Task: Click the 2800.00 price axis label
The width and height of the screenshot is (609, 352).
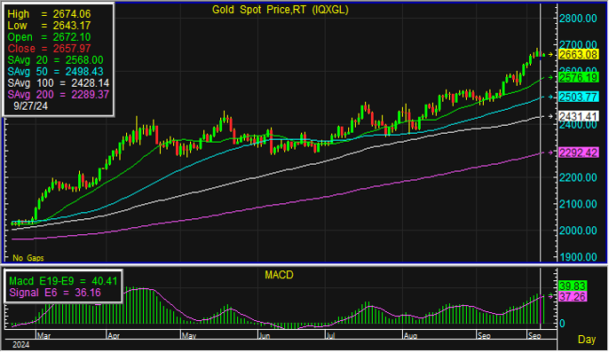Action: point(578,19)
